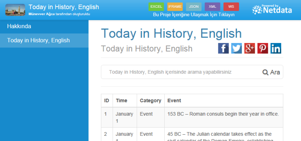Click the Category cell Event in row 2

150,134
